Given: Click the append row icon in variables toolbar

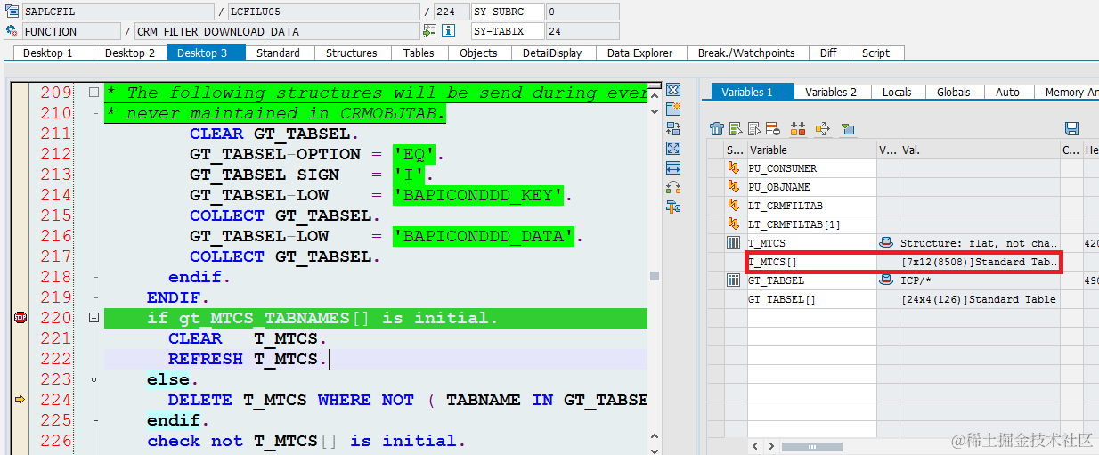Looking at the screenshot, I should (x=754, y=128).
